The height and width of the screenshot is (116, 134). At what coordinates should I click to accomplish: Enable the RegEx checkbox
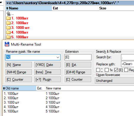pos(126,70)
